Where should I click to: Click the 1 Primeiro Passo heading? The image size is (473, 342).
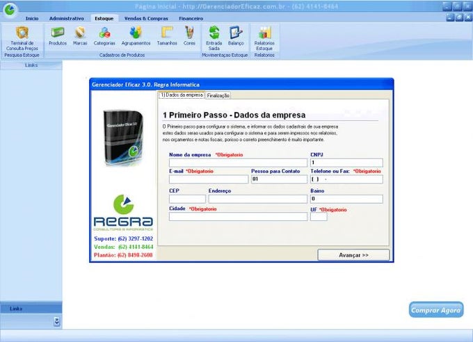click(x=234, y=115)
